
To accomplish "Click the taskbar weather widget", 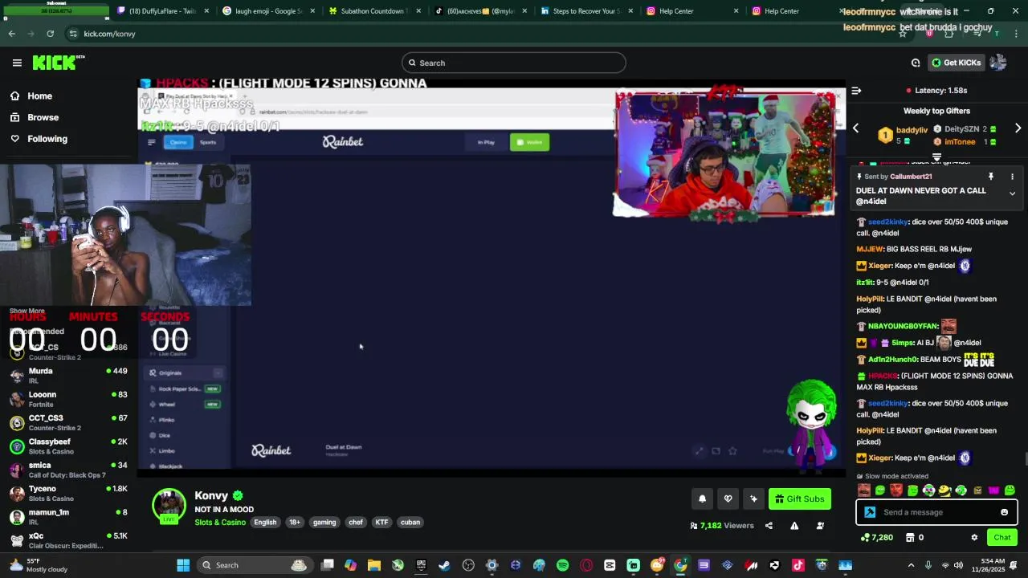I will [39, 565].
